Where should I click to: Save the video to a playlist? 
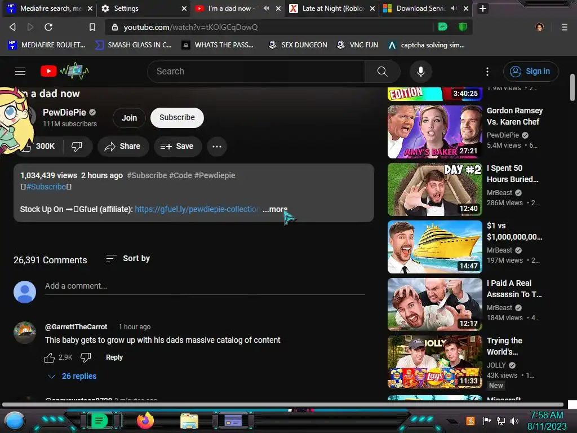point(177,146)
